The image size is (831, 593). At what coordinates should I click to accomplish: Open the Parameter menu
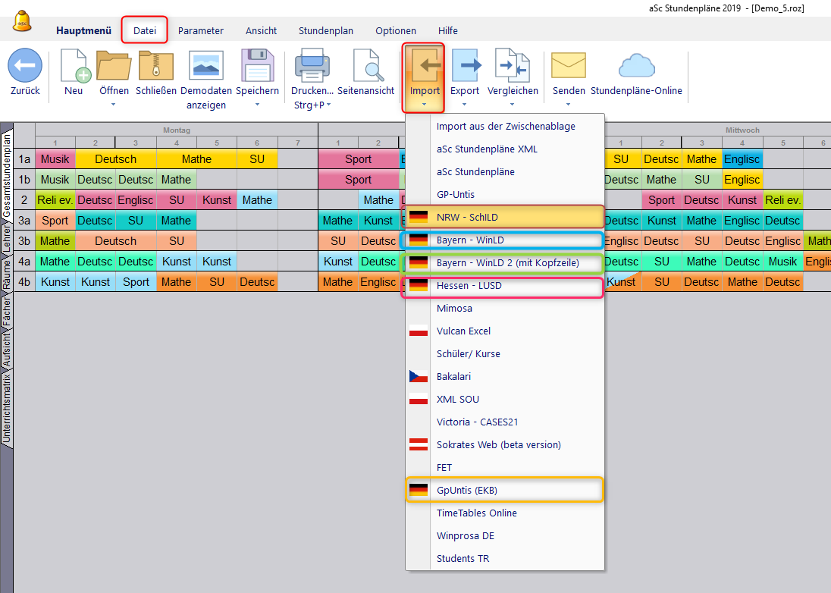coord(201,31)
